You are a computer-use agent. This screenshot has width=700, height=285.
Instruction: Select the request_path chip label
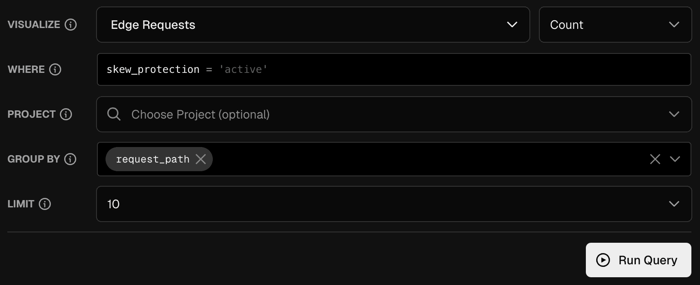pyautogui.click(x=152, y=159)
